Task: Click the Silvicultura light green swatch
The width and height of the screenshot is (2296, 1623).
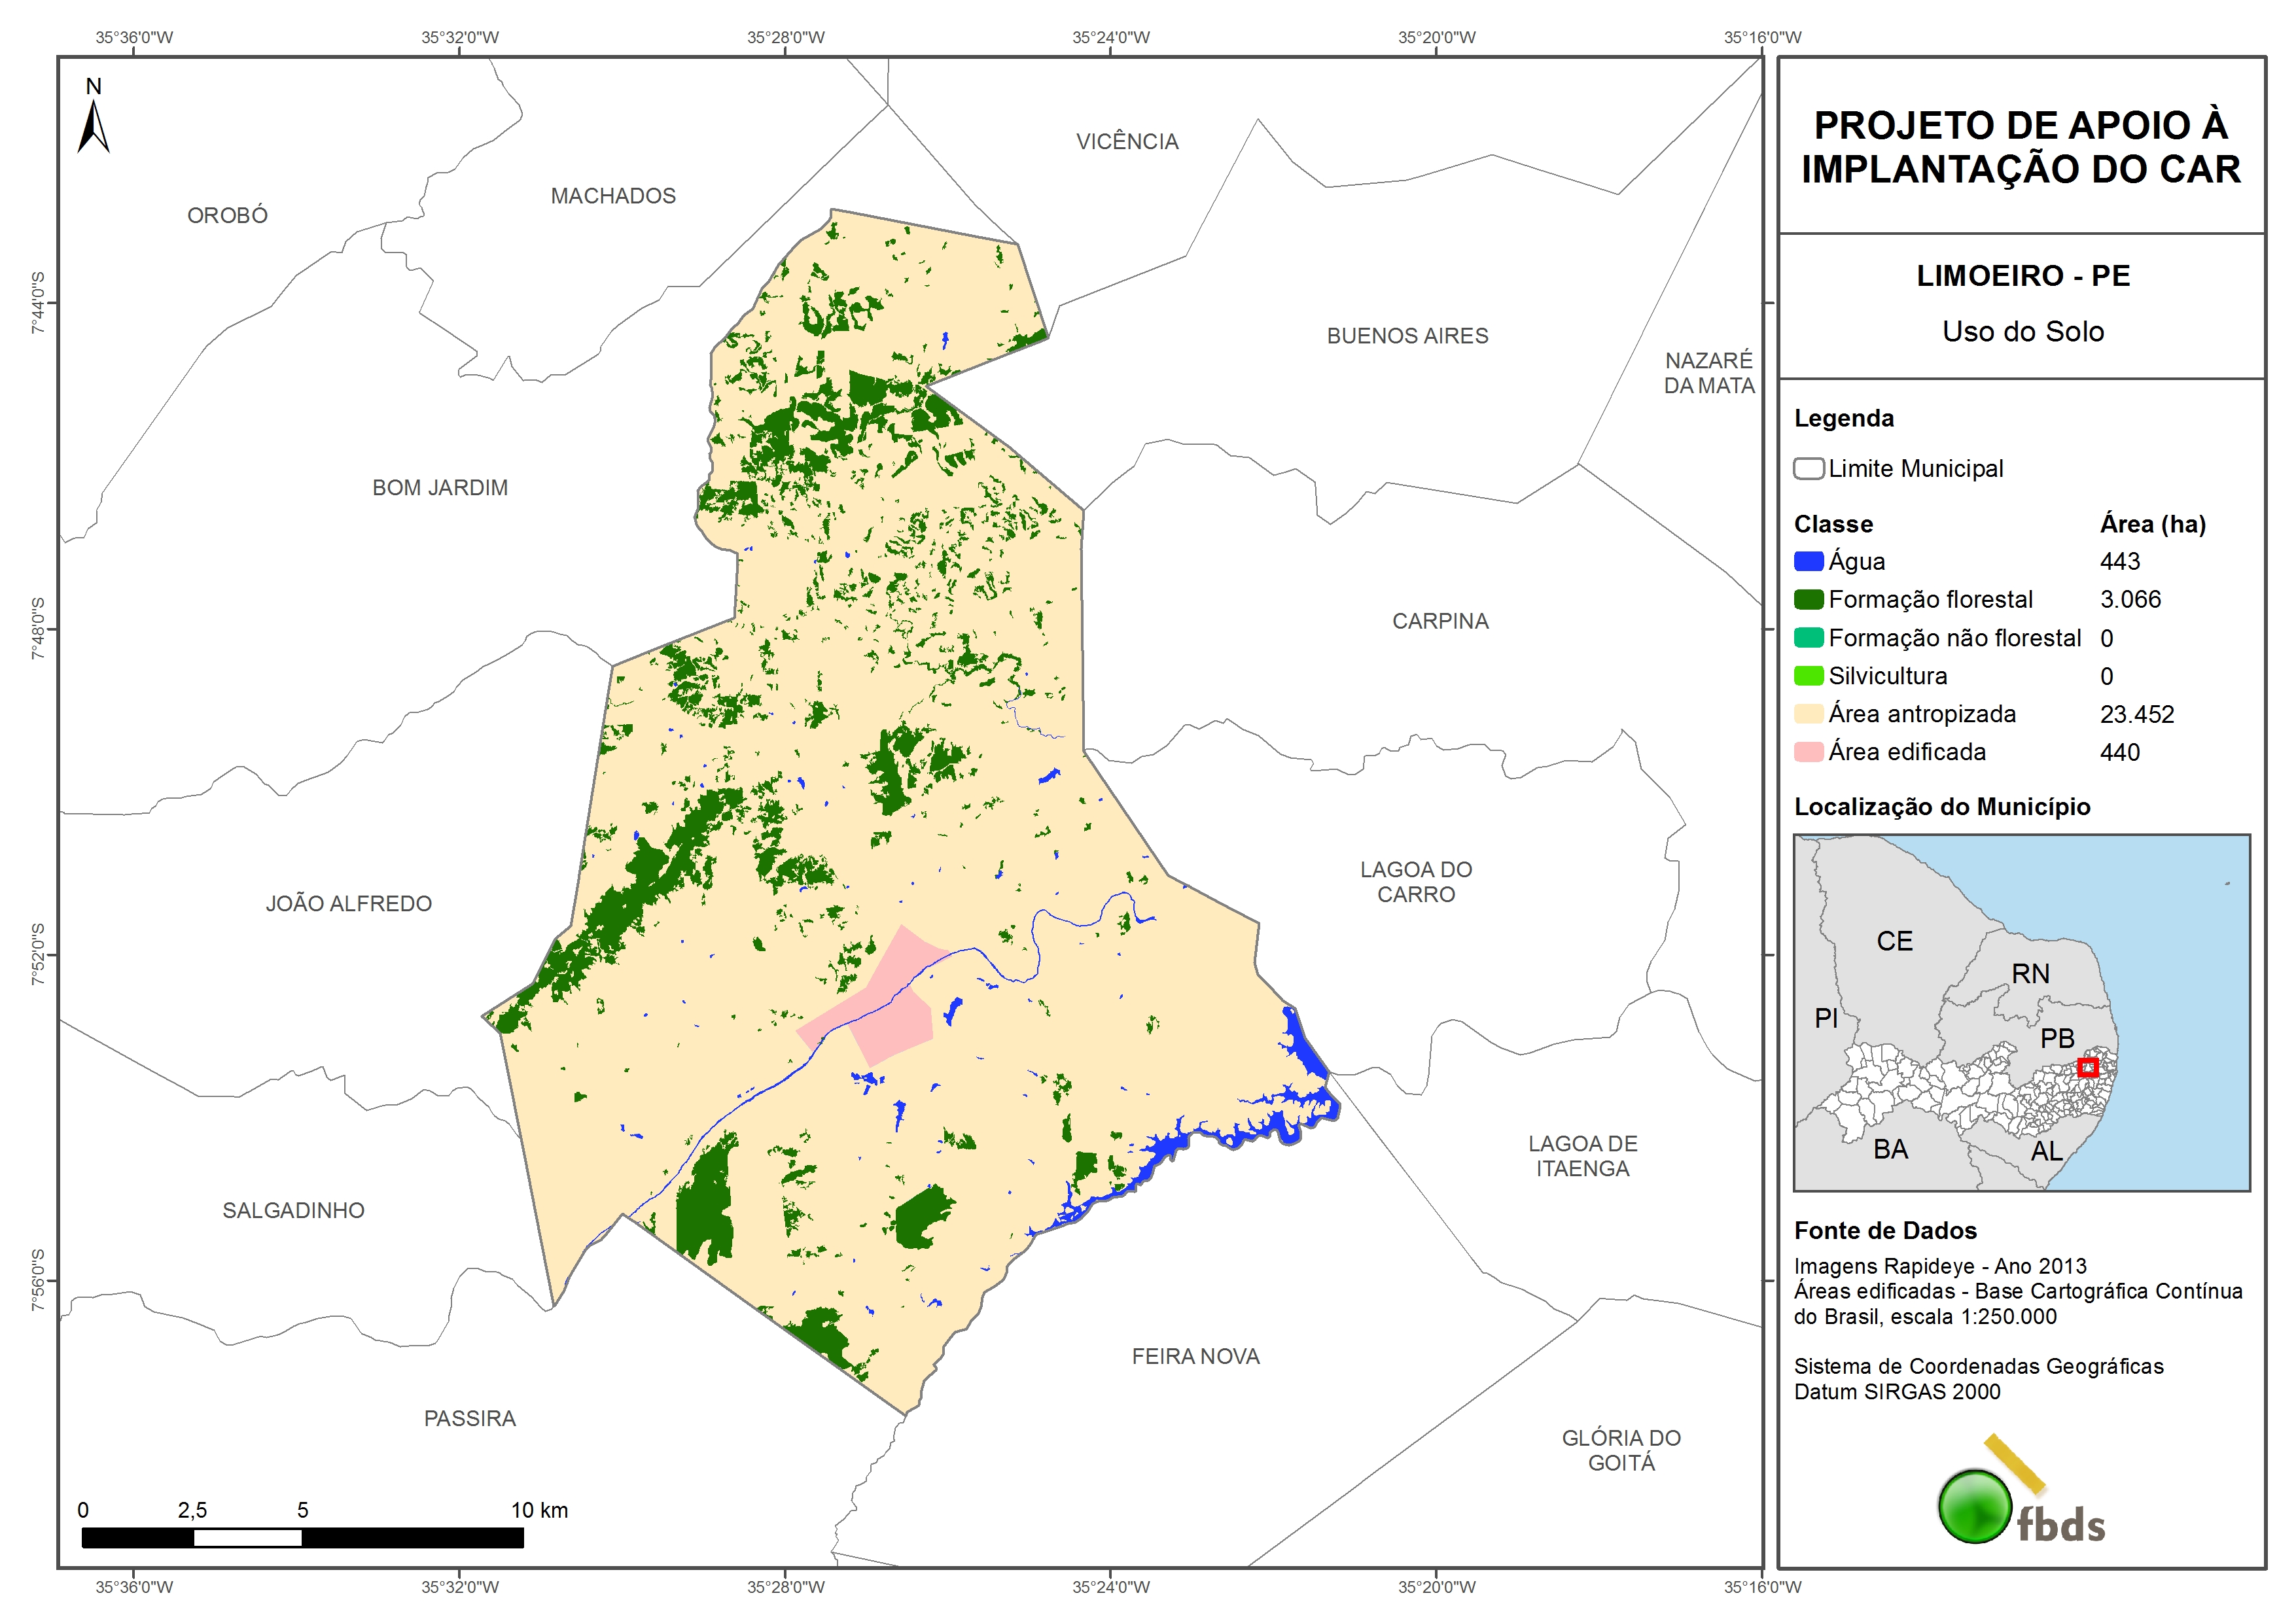Action: (x=1808, y=676)
